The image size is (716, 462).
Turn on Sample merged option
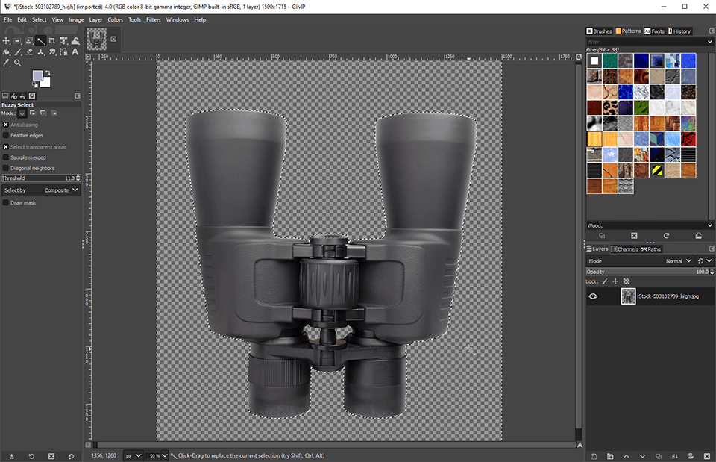point(6,157)
